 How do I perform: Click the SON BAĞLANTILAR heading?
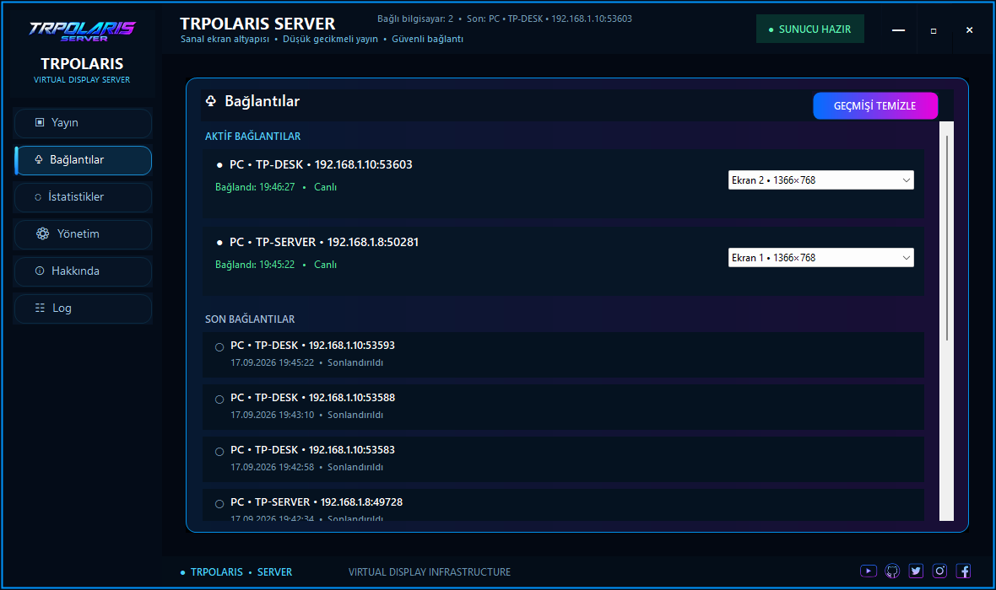(250, 319)
